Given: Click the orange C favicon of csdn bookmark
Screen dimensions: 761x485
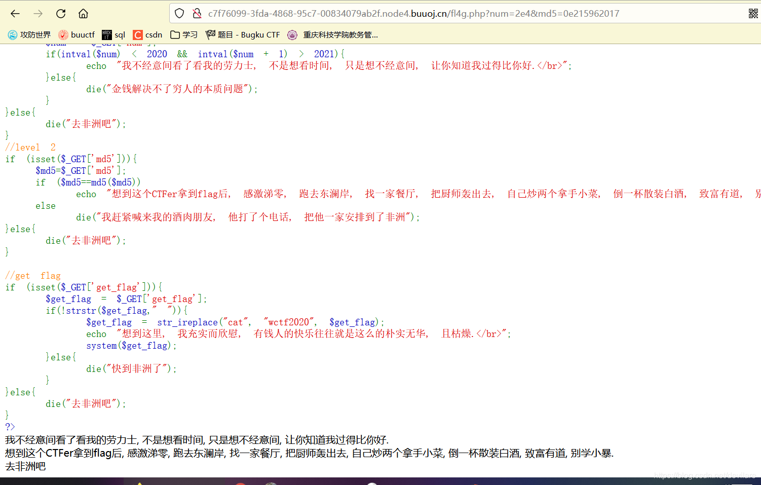Looking at the screenshot, I should point(138,34).
